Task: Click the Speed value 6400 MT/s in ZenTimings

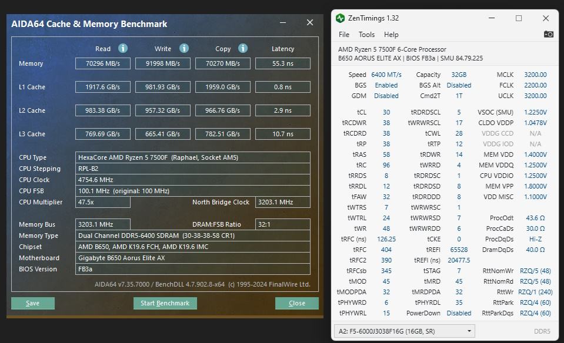Action: 386,75
